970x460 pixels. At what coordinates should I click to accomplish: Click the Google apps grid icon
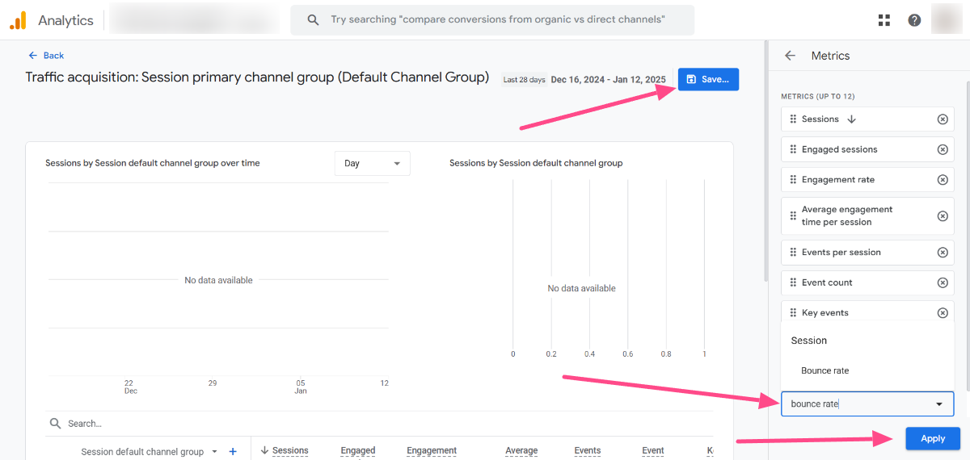(884, 20)
